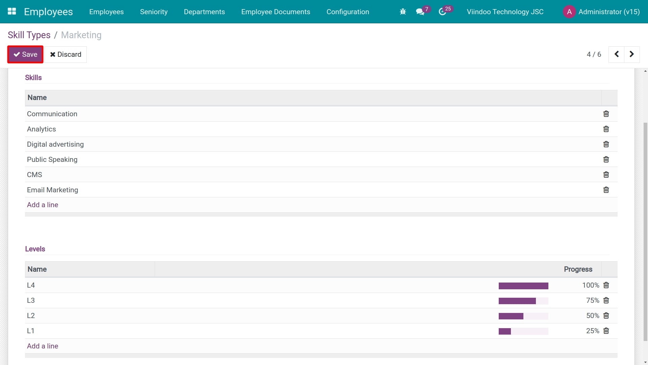648x365 pixels.
Task: Click the L3 progress bar
Action: [523, 301]
